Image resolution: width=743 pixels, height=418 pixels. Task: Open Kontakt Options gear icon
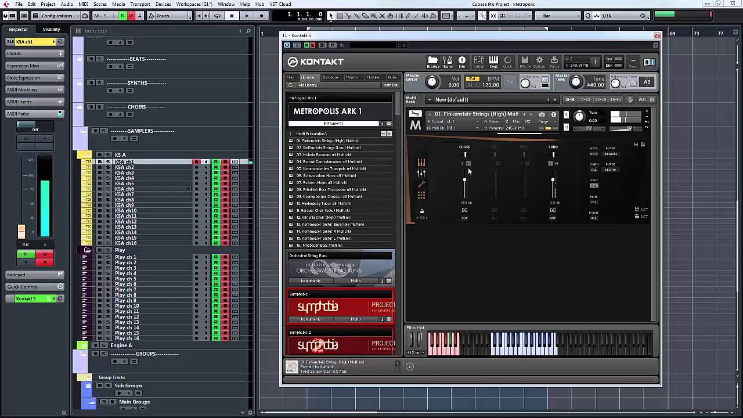tap(539, 62)
